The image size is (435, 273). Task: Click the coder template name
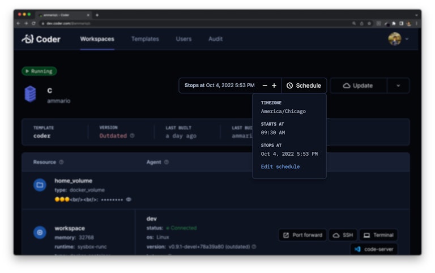(42, 136)
